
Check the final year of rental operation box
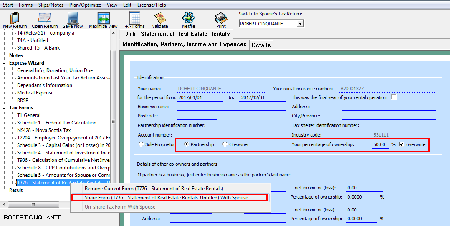(x=394, y=97)
